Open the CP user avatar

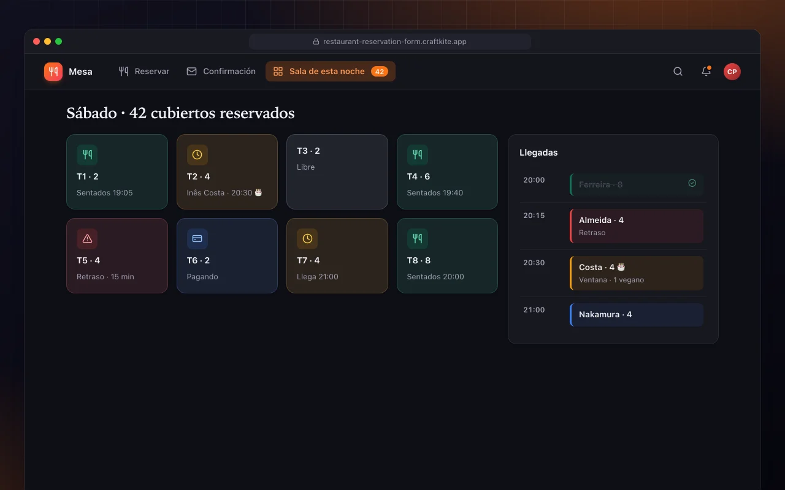(x=732, y=72)
